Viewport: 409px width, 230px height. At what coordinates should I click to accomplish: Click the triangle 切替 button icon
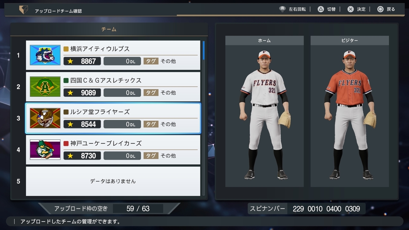pos(320,9)
